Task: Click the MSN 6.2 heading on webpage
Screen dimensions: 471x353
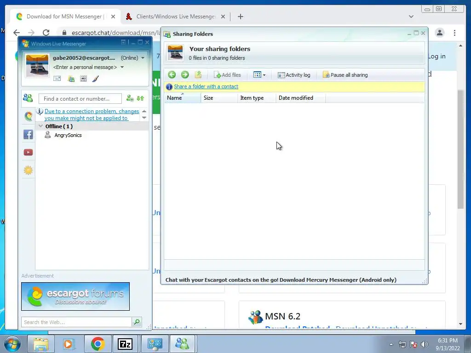Action: [282, 316]
